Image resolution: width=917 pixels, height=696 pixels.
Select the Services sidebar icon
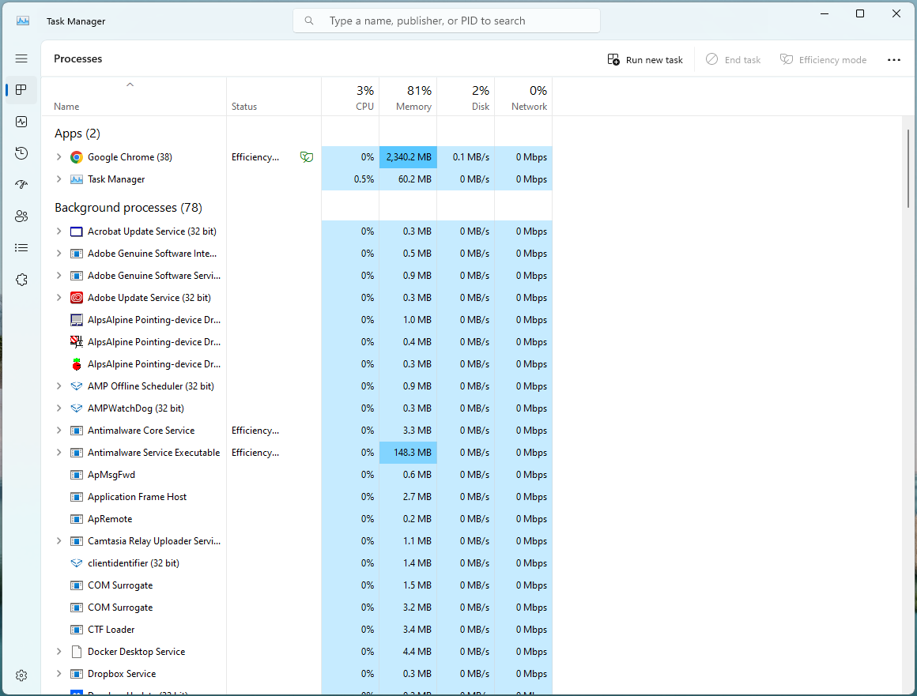coord(21,279)
